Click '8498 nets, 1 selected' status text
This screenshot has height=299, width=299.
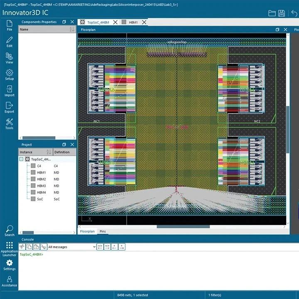[132, 295]
